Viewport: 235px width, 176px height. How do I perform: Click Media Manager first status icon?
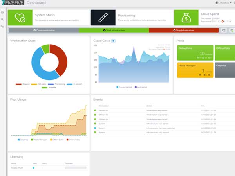pyautogui.click(x=200, y=75)
